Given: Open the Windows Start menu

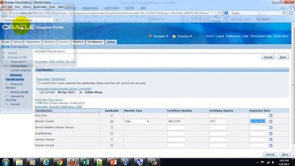Looking at the screenshot, I should click(6, 162).
